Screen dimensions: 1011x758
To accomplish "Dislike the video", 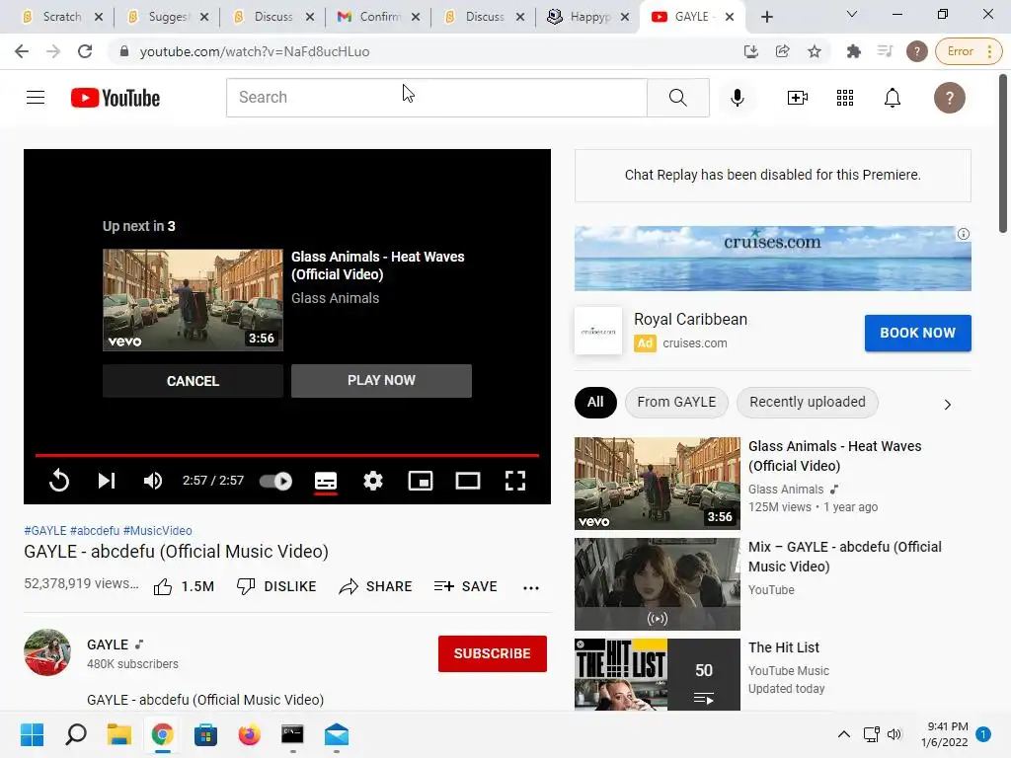I will tap(276, 586).
